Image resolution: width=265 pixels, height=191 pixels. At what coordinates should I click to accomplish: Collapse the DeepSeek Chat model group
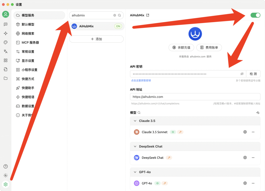tap(135, 147)
